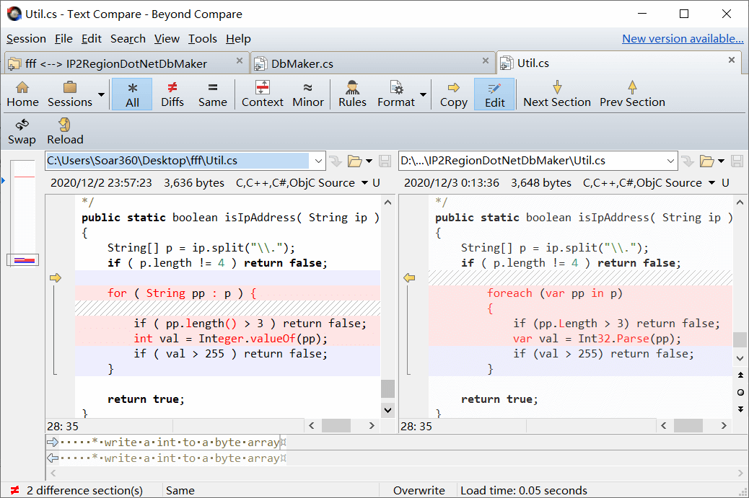Copy difference to right using yellow arrow
Viewport: 749px width, 498px height.
(56, 277)
